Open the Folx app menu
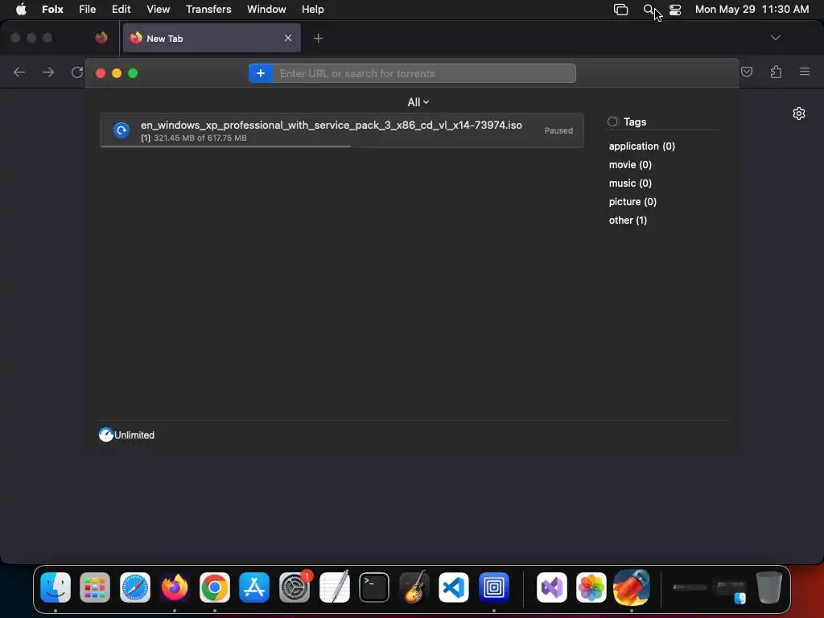824x618 pixels. point(52,10)
